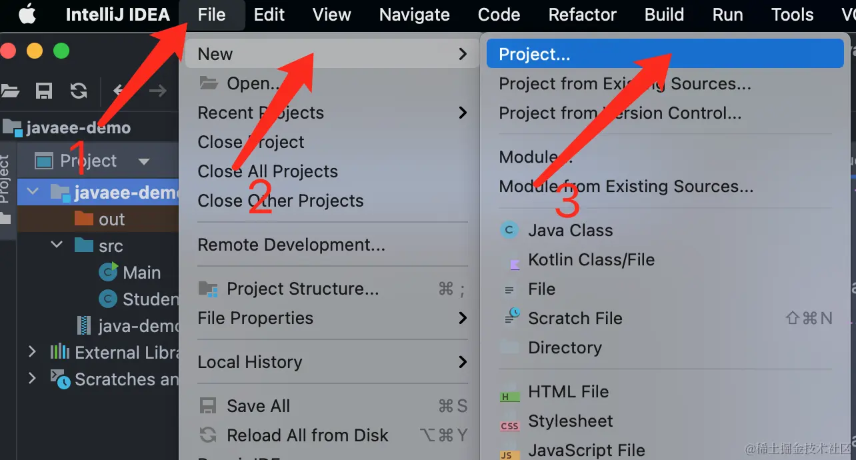
Task: Open the Navigate menu
Action: pyautogui.click(x=414, y=15)
